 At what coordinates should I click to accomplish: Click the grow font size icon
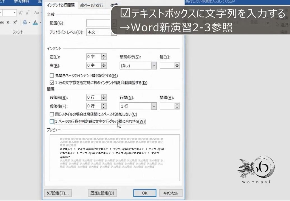tap(20, 13)
